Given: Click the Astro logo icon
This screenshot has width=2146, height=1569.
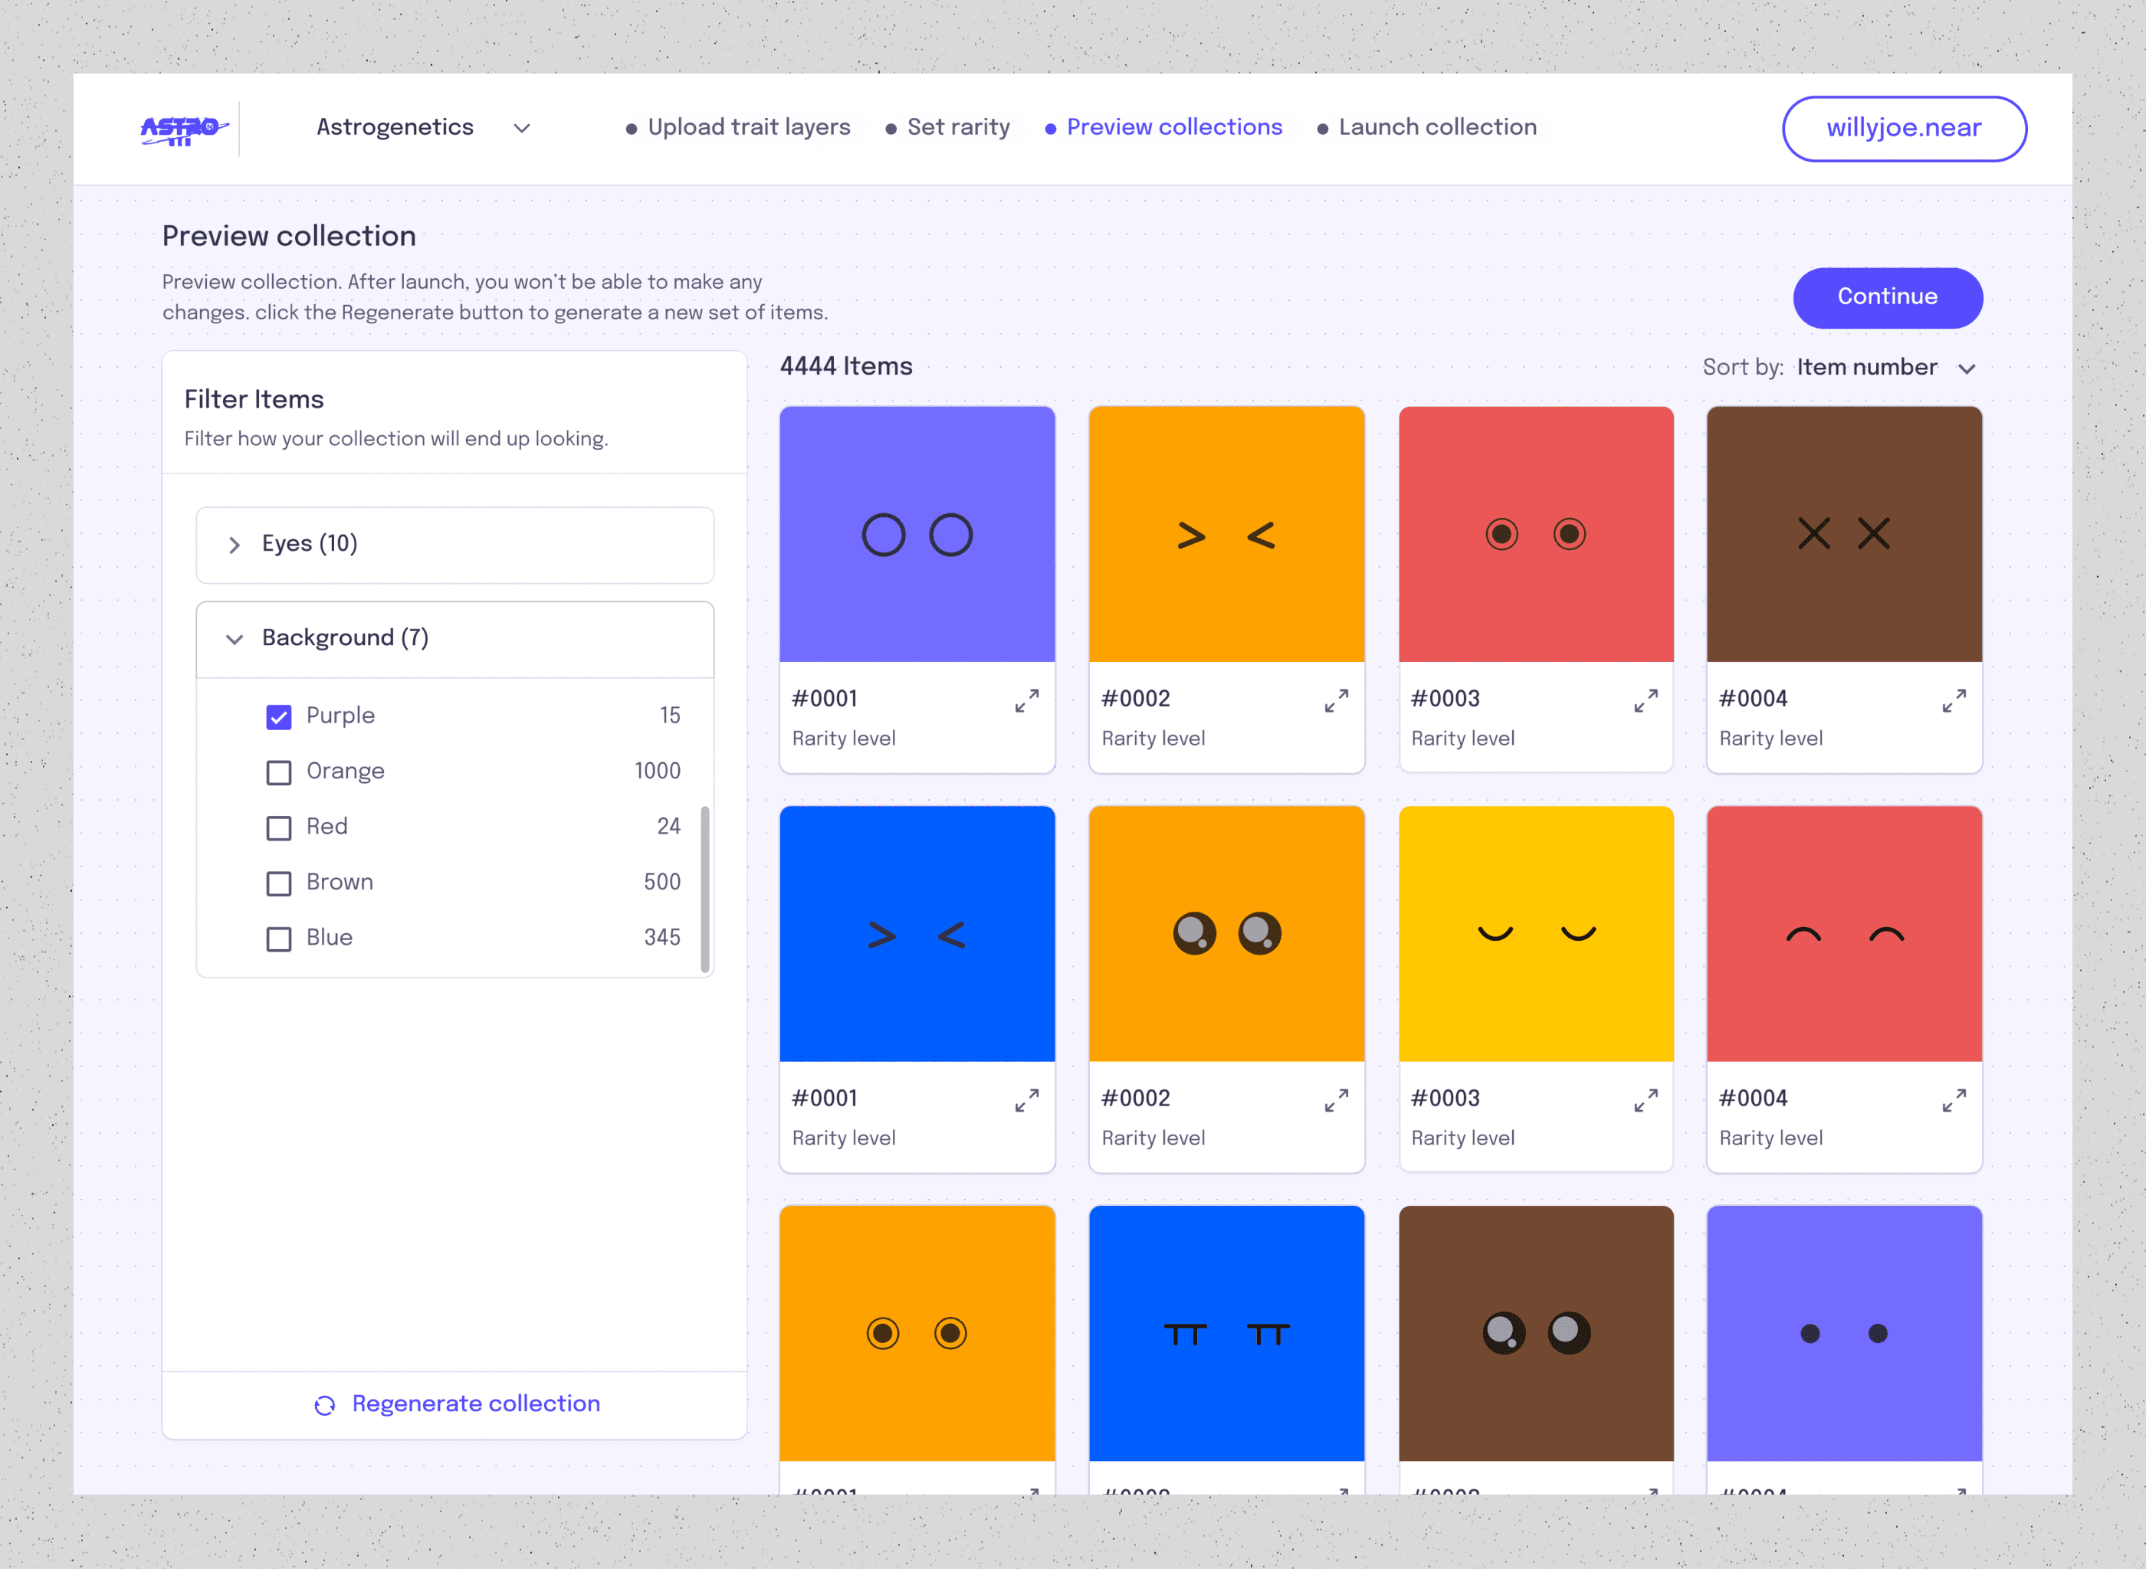Looking at the screenshot, I should 183,129.
